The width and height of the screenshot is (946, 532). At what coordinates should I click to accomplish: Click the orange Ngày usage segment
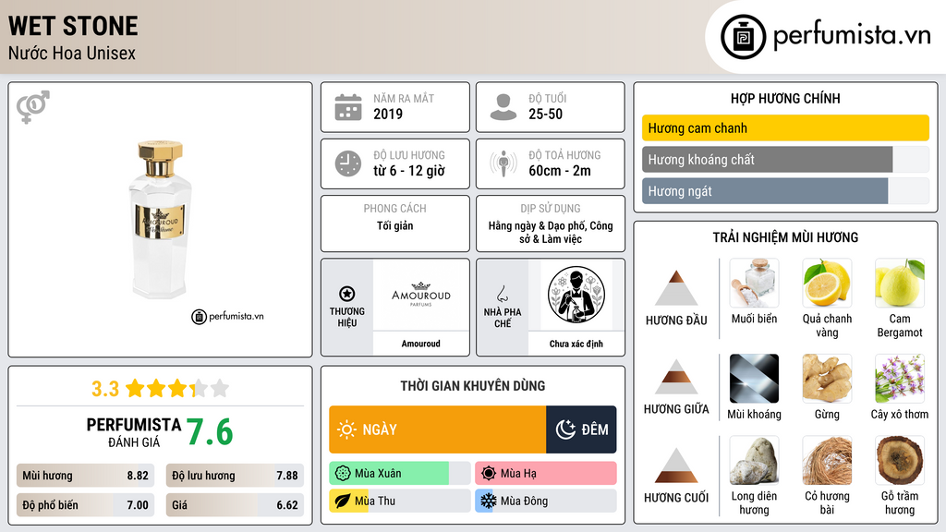pyautogui.click(x=437, y=429)
